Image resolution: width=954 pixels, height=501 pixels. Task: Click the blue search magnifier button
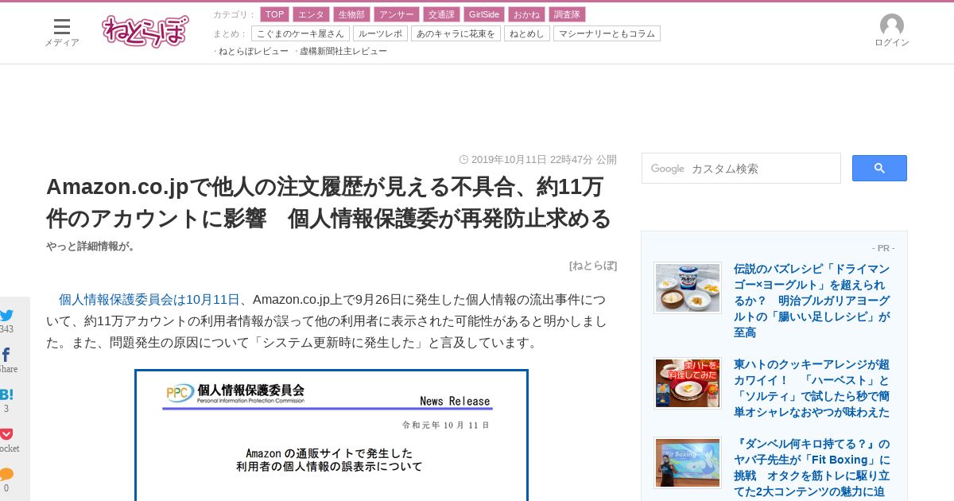(x=879, y=168)
